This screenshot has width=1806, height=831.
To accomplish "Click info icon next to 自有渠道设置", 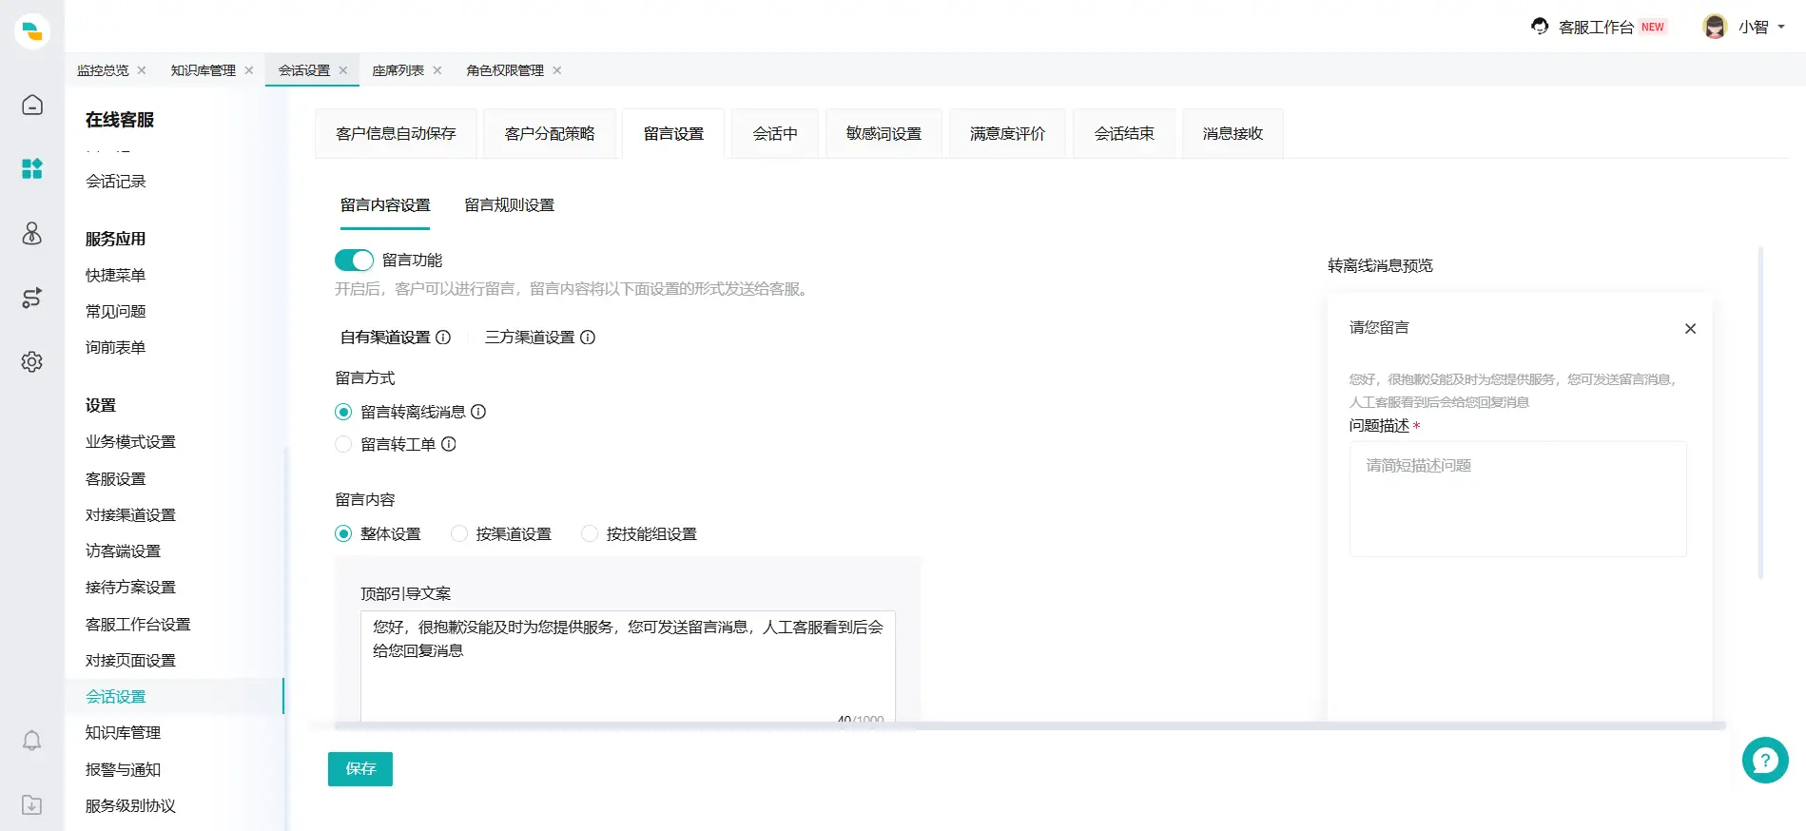I will point(443,338).
